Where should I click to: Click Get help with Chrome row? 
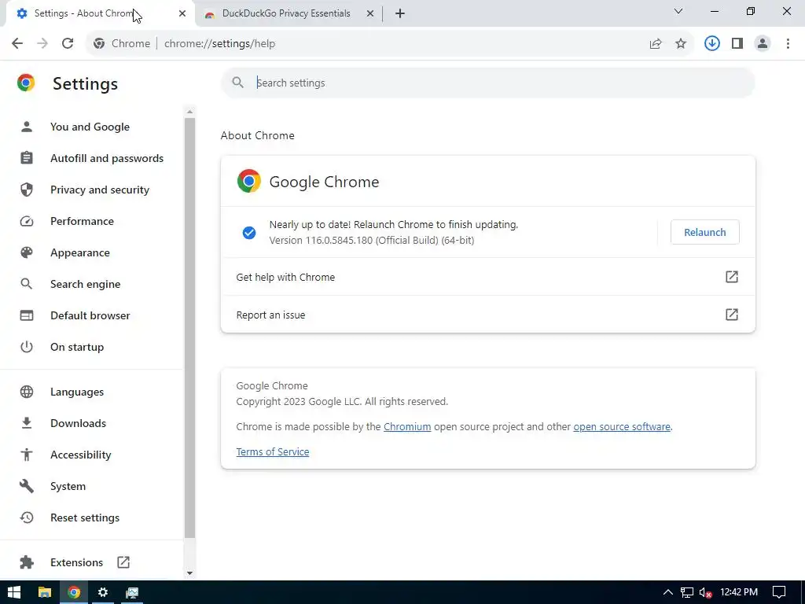click(x=487, y=277)
